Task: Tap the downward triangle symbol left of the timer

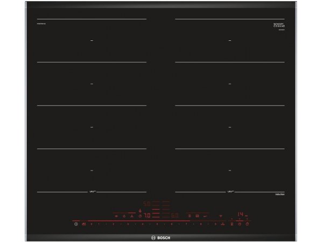Action: (221, 216)
